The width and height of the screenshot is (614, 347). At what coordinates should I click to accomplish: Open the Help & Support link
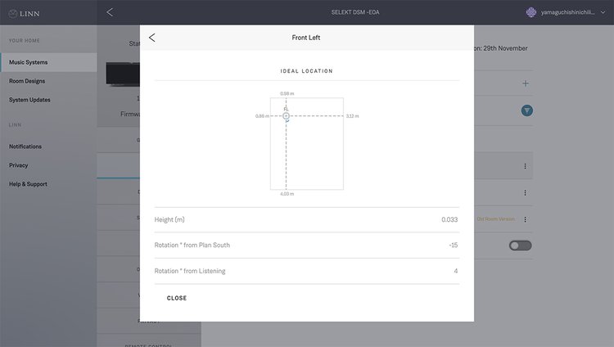(x=28, y=184)
